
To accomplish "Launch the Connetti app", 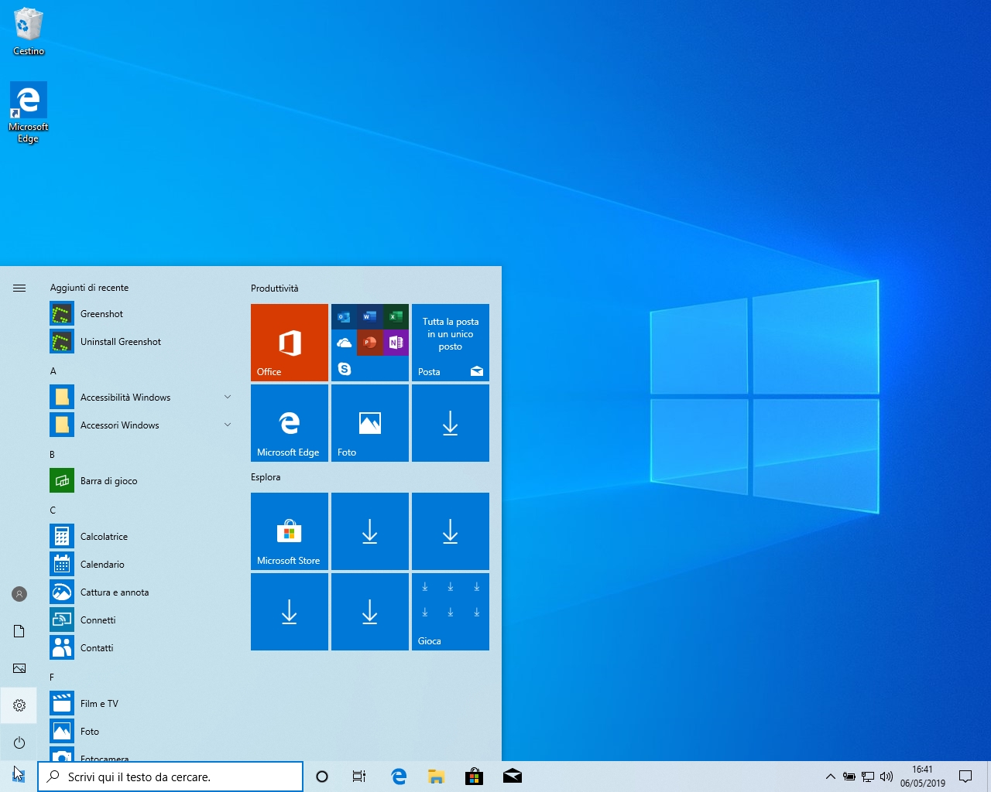I will [141, 620].
